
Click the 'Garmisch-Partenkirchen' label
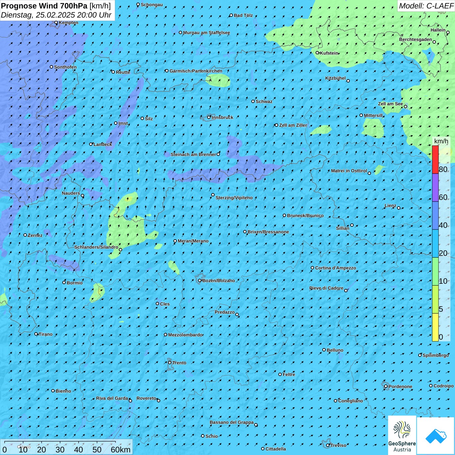[x=196, y=71]
